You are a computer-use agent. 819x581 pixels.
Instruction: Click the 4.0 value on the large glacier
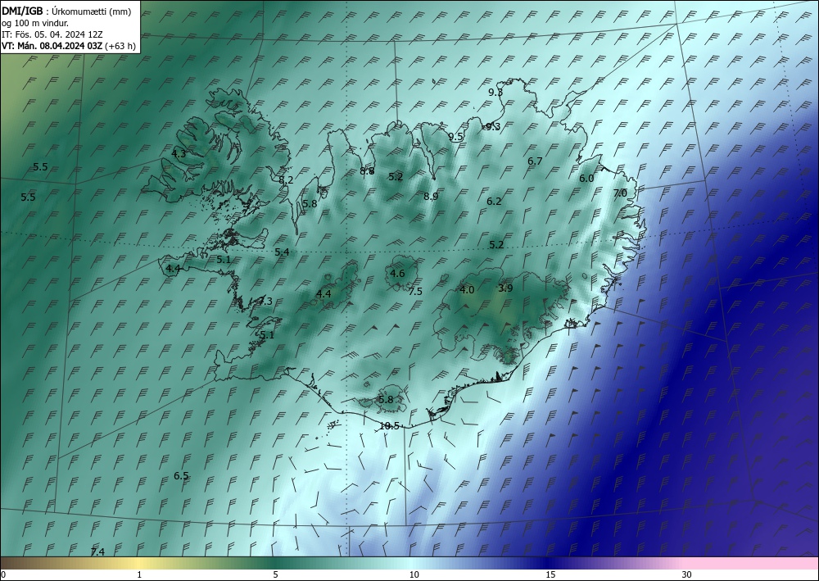coord(467,290)
